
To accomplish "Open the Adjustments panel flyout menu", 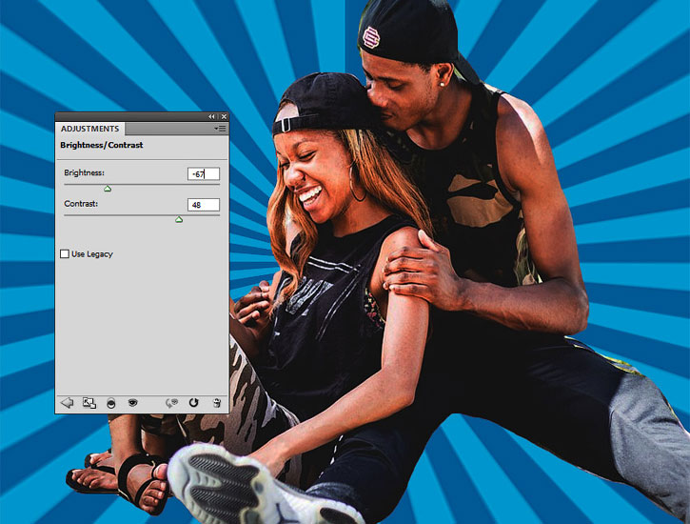I will pyautogui.click(x=220, y=129).
